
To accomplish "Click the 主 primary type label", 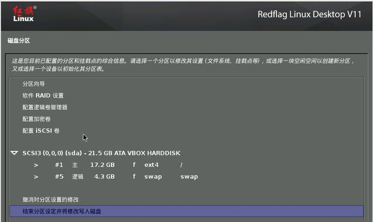I will [75, 165].
